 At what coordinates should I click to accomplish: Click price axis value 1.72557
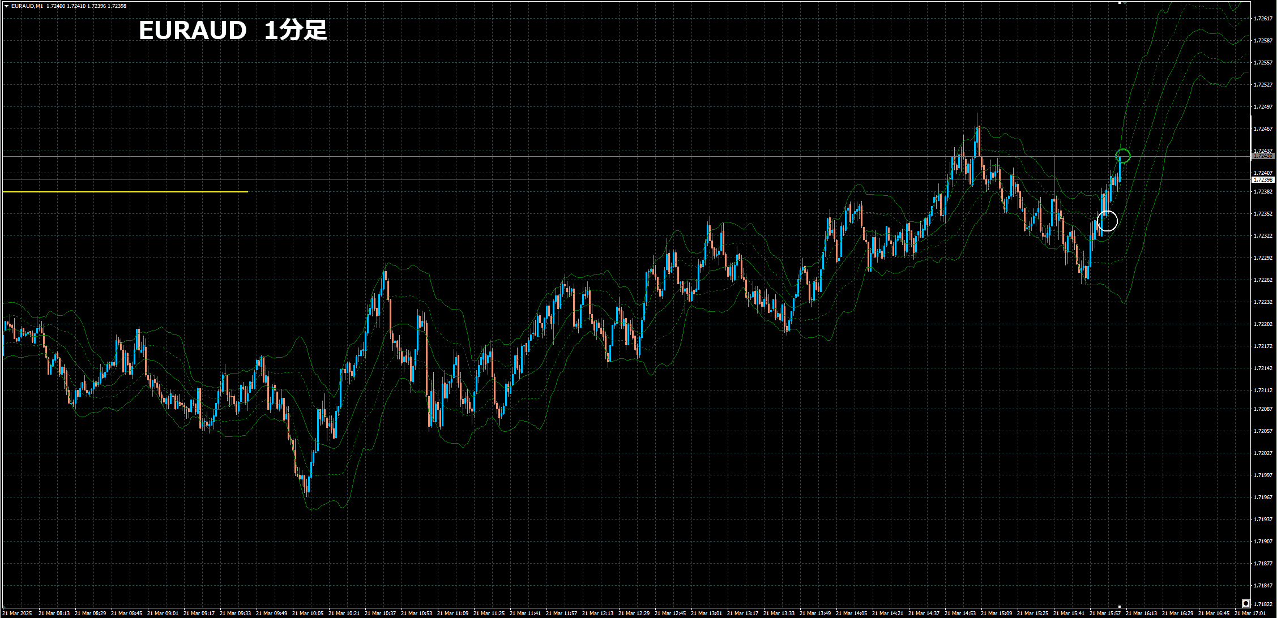tap(1262, 63)
